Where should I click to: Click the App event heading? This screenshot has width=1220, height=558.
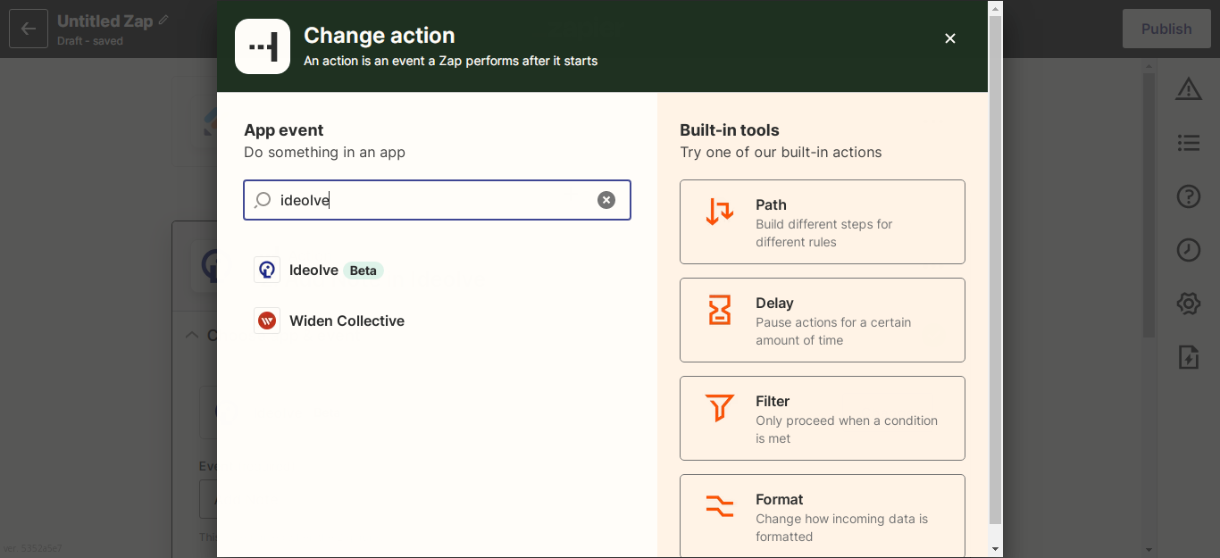point(284,130)
